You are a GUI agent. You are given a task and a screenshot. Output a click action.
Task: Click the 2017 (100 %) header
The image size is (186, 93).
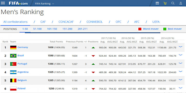point(109,38)
